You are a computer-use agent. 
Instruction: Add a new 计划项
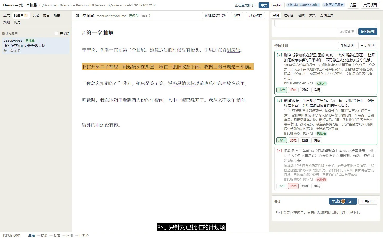(x=368, y=45)
